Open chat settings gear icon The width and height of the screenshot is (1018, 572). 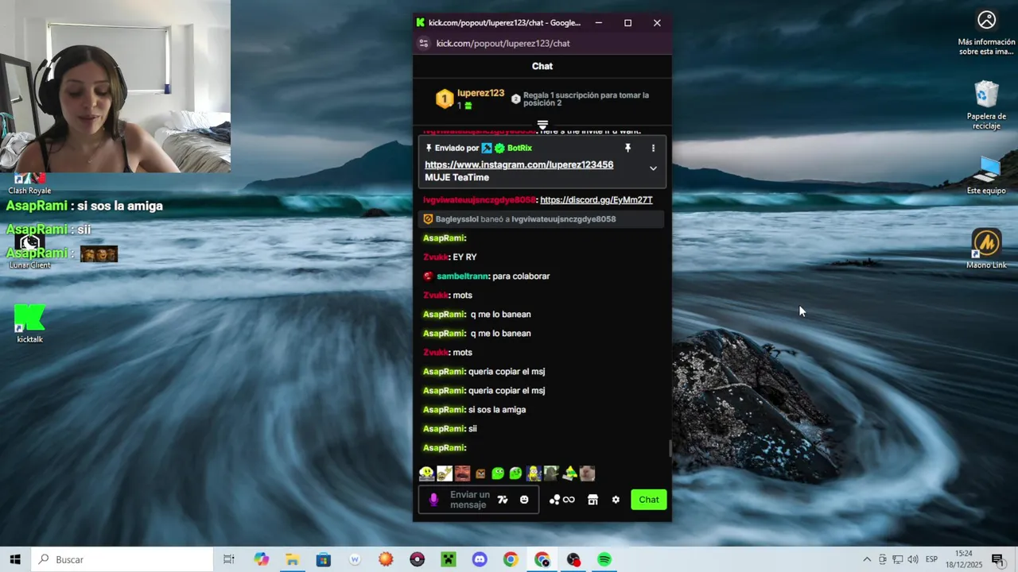pos(616,500)
